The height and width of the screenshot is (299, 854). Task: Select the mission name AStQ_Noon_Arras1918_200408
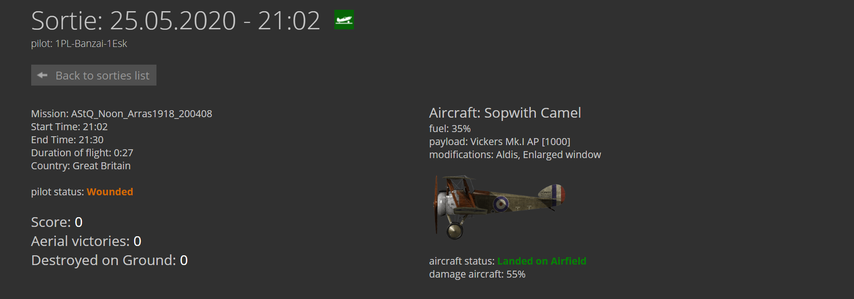pyautogui.click(x=142, y=114)
